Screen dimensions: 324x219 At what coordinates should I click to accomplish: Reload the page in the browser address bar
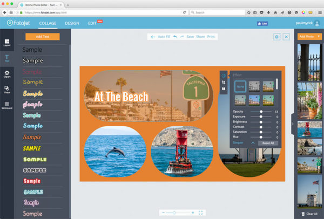(184, 12)
